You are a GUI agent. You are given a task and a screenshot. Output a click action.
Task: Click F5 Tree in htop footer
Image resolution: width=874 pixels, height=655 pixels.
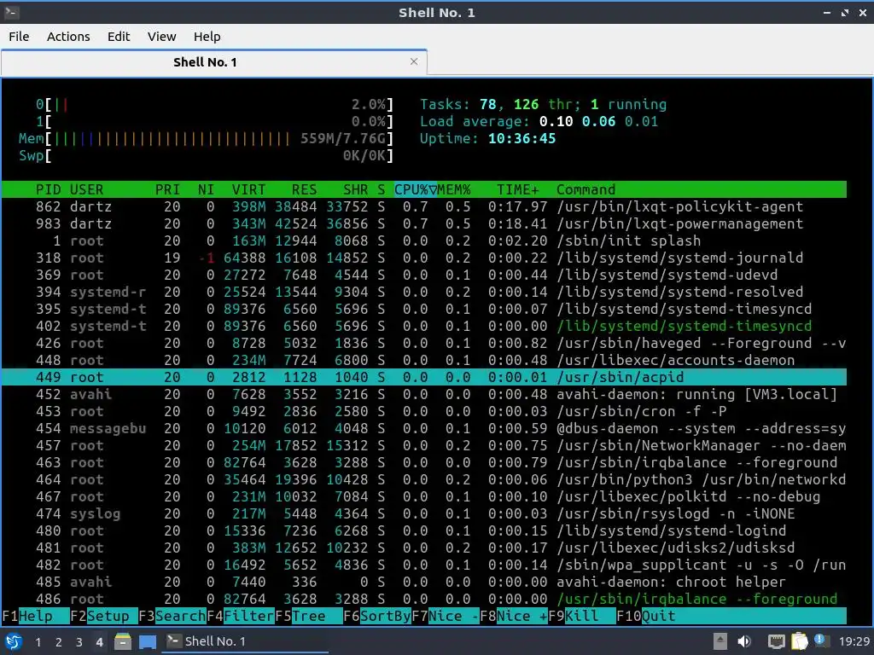309,616
